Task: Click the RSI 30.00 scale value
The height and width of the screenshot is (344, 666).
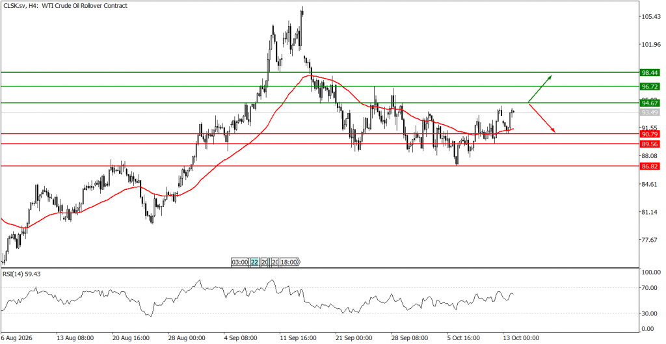Action: (650, 313)
